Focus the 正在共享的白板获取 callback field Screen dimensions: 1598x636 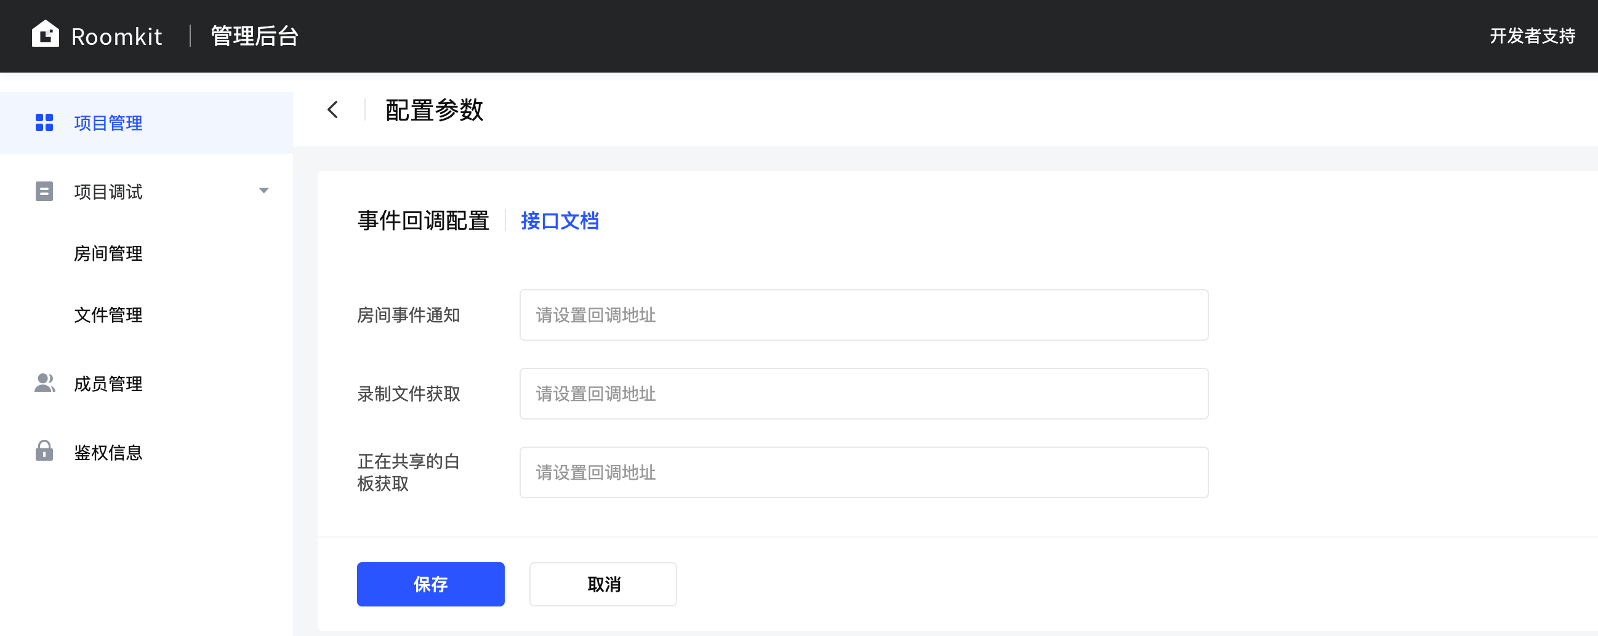(864, 472)
